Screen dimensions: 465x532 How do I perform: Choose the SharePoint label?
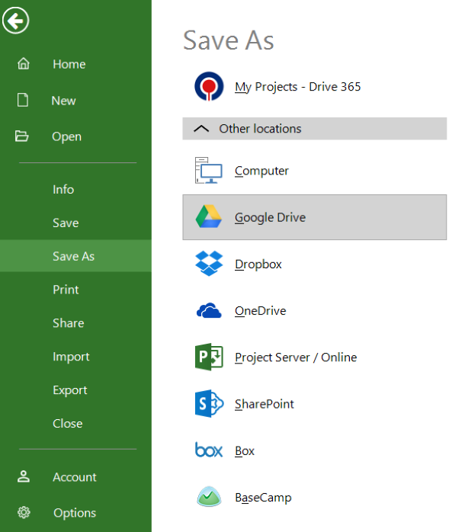[x=265, y=404]
